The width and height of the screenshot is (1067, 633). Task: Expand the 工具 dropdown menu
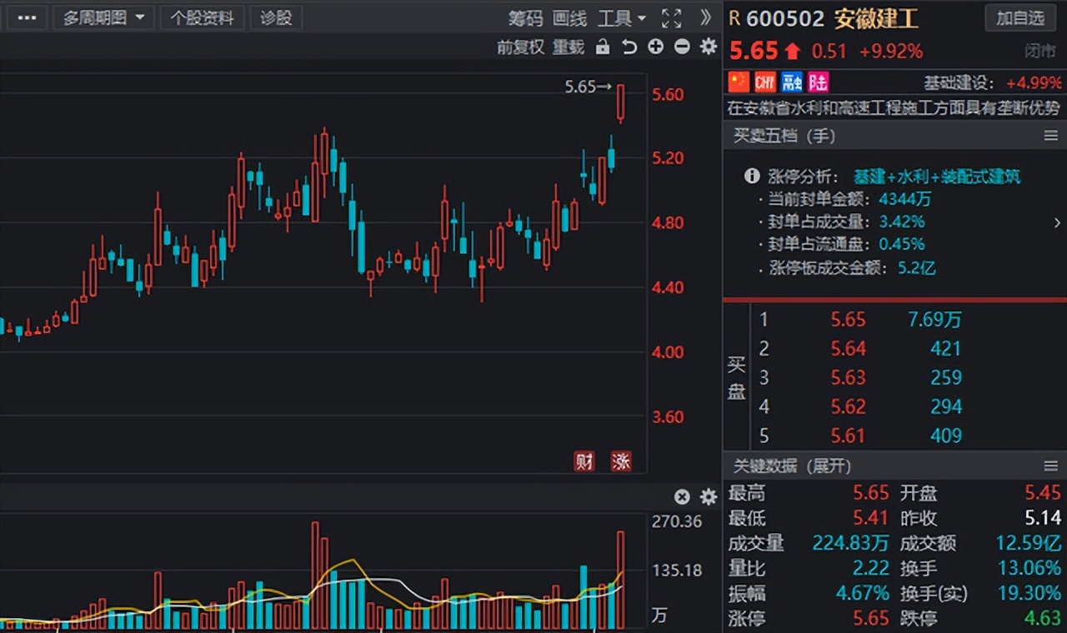(622, 17)
